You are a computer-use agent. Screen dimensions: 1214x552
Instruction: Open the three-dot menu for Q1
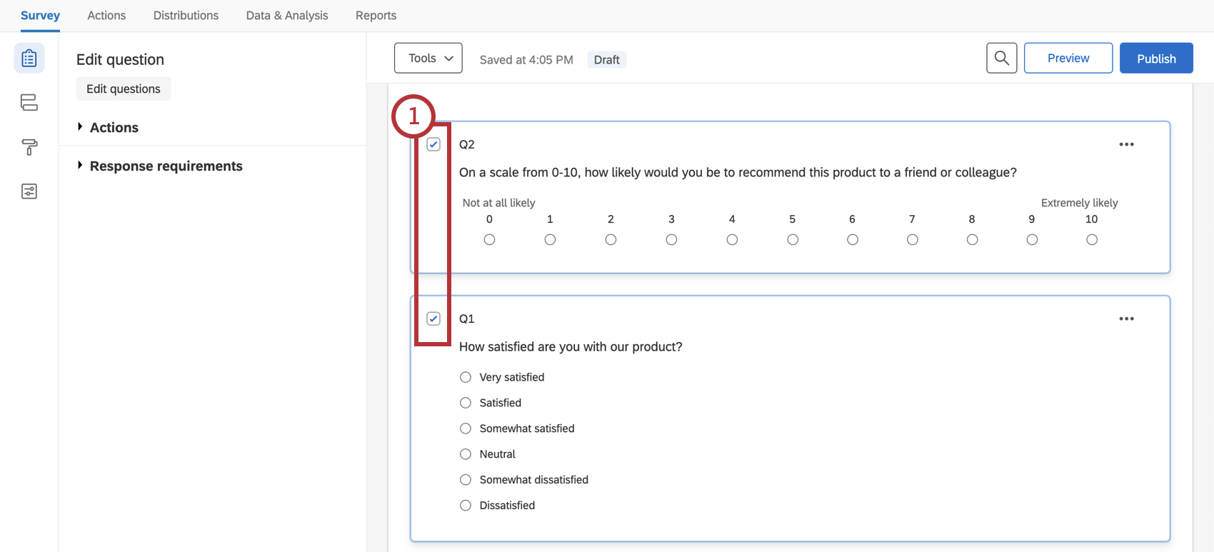(1126, 318)
